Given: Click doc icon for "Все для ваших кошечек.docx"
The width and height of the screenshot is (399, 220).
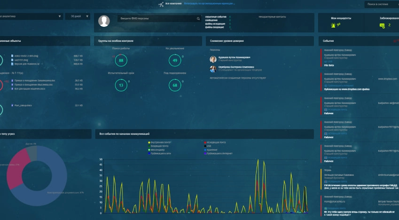Looking at the screenshot, I should 12,88.
